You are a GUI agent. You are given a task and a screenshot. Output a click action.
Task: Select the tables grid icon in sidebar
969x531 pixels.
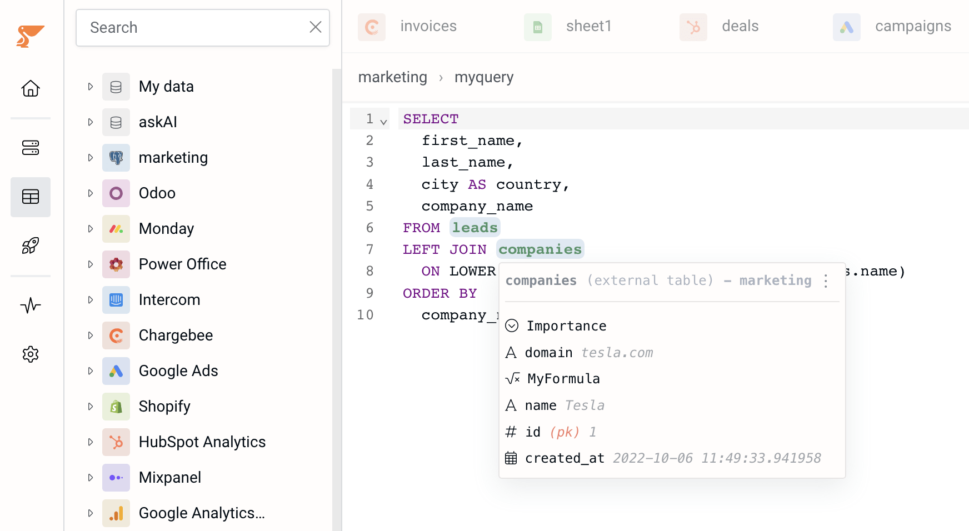point(31,197)
